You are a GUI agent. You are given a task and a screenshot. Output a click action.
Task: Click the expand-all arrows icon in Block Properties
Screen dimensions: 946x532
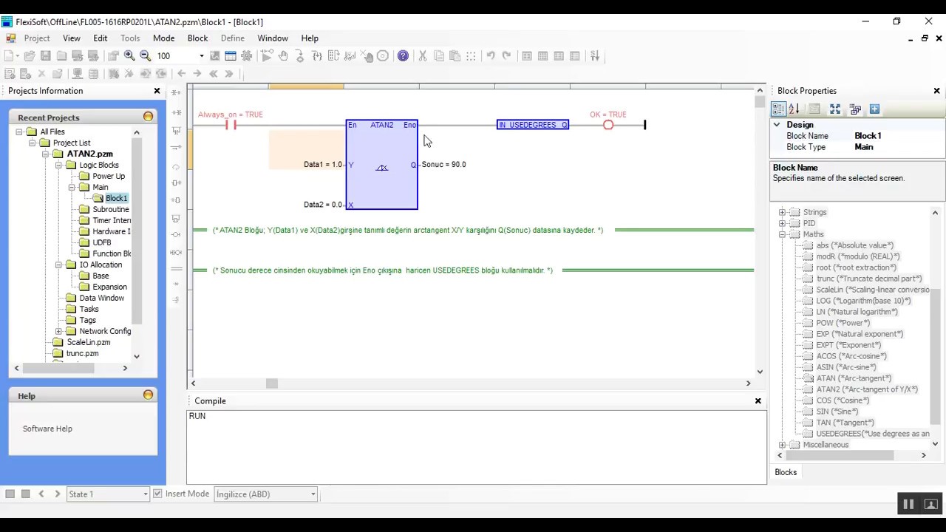click(x=835, y=109)
